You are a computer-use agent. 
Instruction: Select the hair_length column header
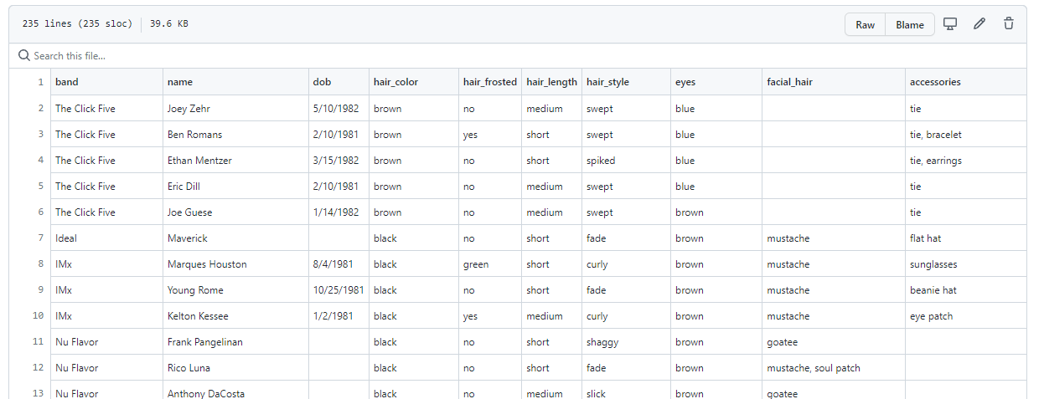[x=551, y=82]
